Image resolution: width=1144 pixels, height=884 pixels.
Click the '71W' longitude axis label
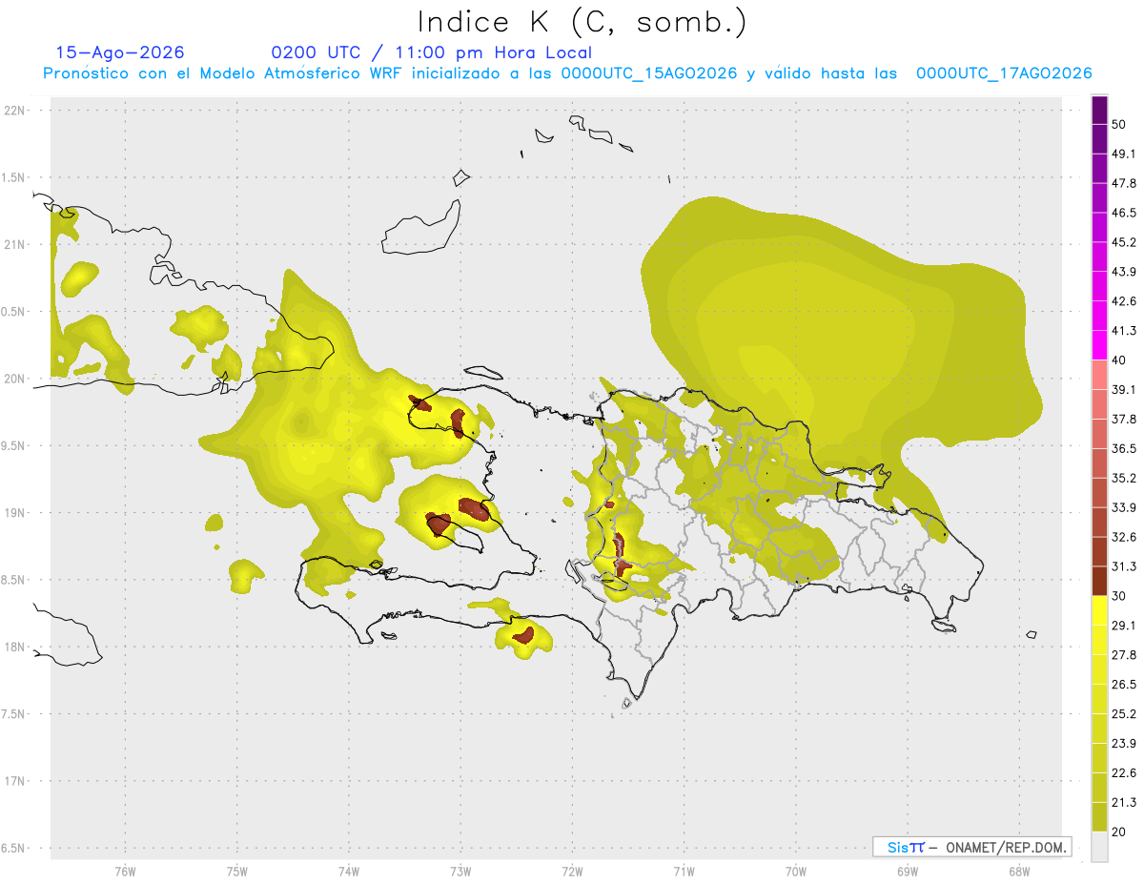(684, 871)
